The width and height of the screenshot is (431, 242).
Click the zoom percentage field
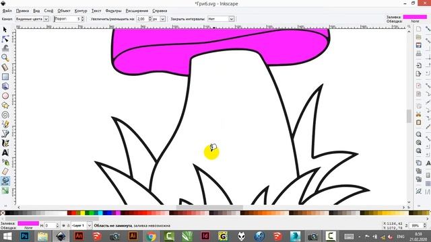click(x=416, y=226)
